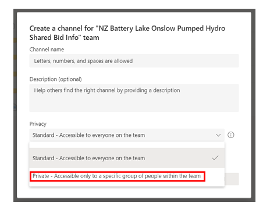The image size is (270, 212).
Task: Click the blank area at right of Private option
Action: click(215, 176)
